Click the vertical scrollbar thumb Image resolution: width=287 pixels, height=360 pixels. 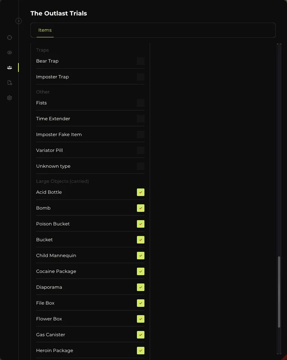click(279, 292)
